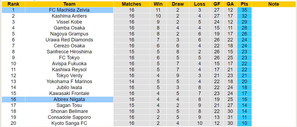Click Machida Zelvia's 35 points cell
297x127 pixels.
pyautogui.click(x=245, y=10)
